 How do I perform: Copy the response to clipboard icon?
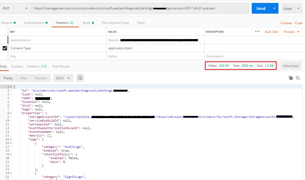point(291,78)
